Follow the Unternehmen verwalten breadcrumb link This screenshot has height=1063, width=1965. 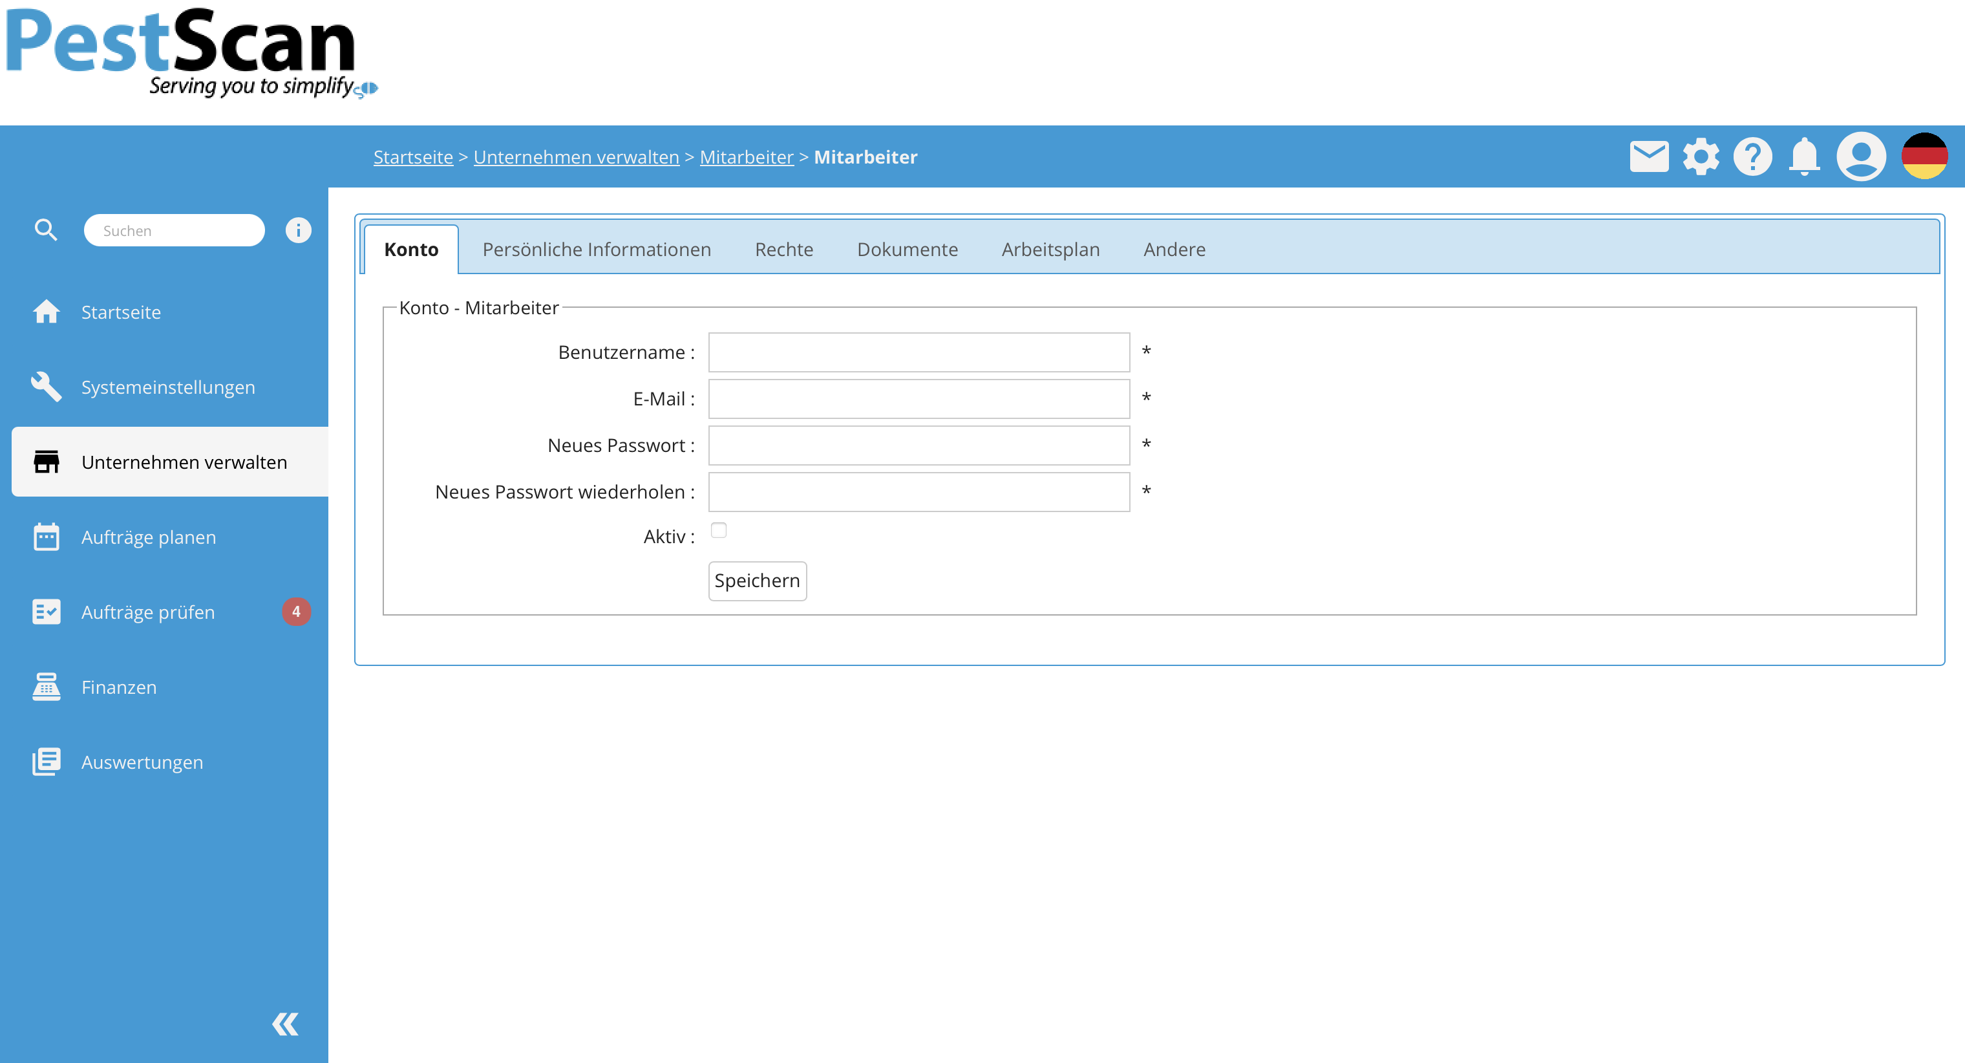pos(576,157)
